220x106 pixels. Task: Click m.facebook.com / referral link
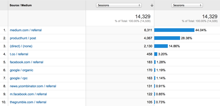click(x=28, y=94)
